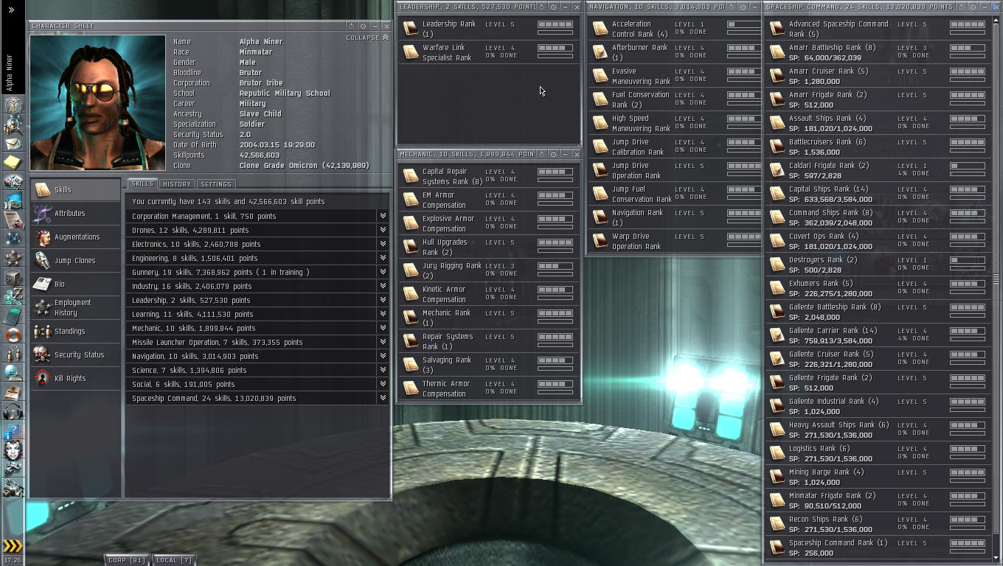1003x566 pixels.
Task: Open the Kill Rights section
Action: [75, 378]
